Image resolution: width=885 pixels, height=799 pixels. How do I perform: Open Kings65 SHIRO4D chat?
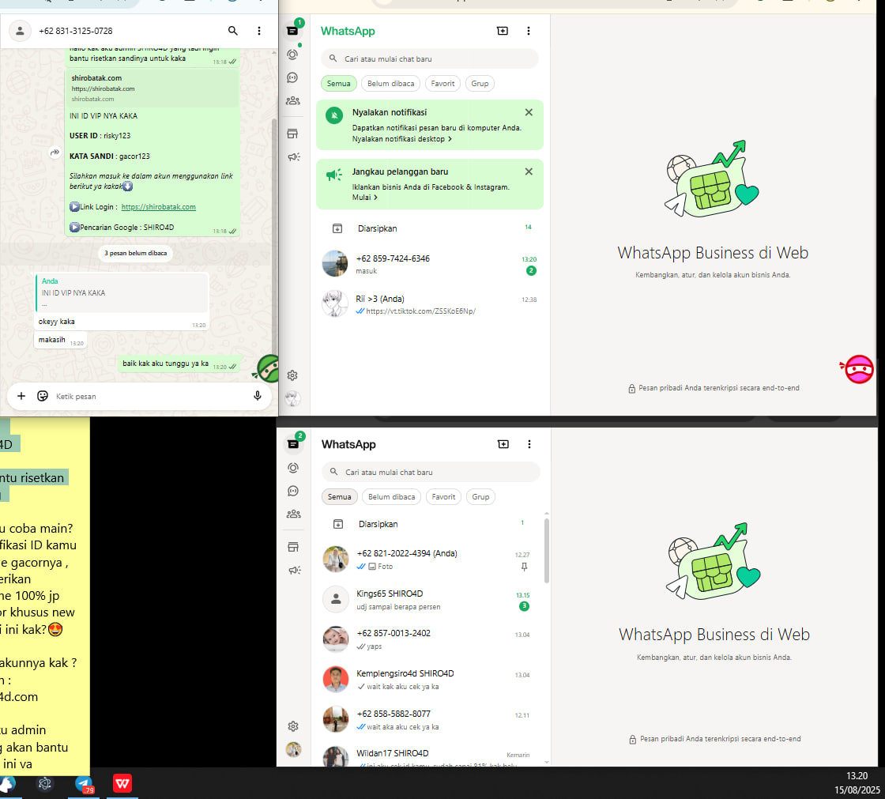pyautogui.click(x=428, y=600)
